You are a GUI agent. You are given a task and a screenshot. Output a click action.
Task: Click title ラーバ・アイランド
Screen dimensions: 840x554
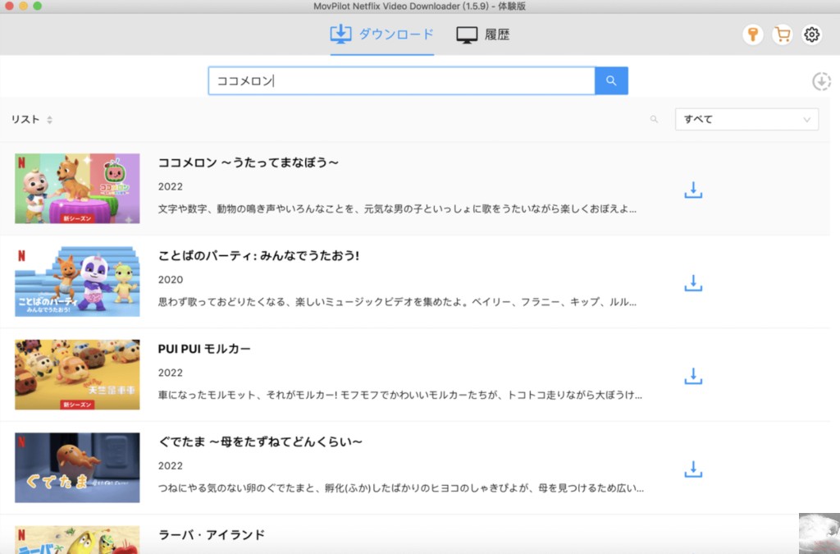(x=211, y=534)
